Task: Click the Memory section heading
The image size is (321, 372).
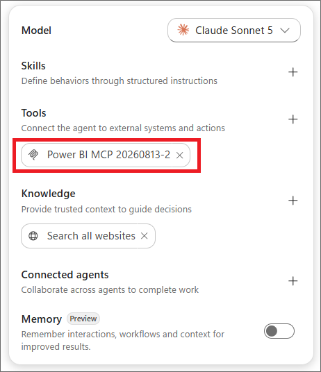Action: [x=42, y=319]
